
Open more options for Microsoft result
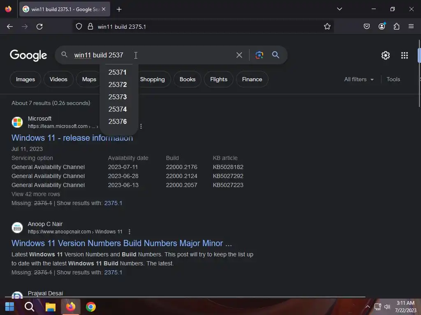(x=141, y=126)
